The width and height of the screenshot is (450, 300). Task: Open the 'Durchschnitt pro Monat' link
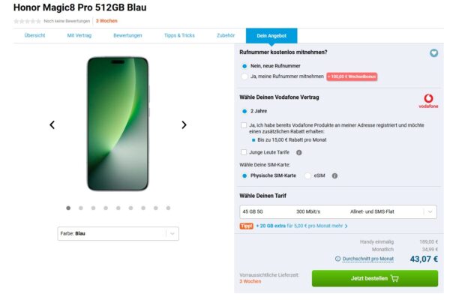pos(367,259)
